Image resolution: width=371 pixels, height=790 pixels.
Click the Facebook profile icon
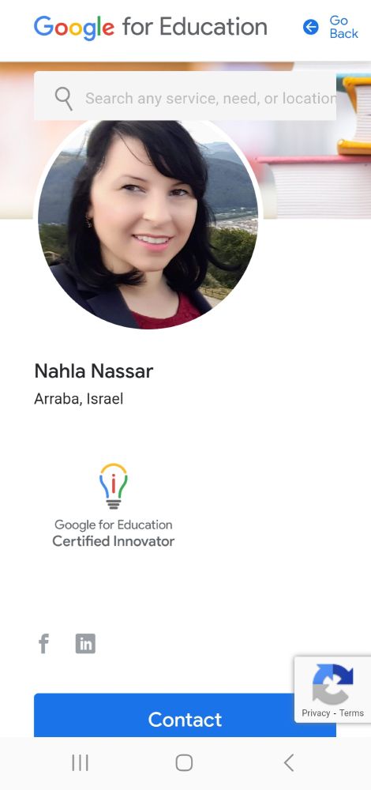pos(43,643)
